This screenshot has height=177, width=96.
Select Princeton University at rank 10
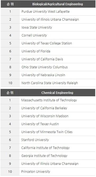36,172
